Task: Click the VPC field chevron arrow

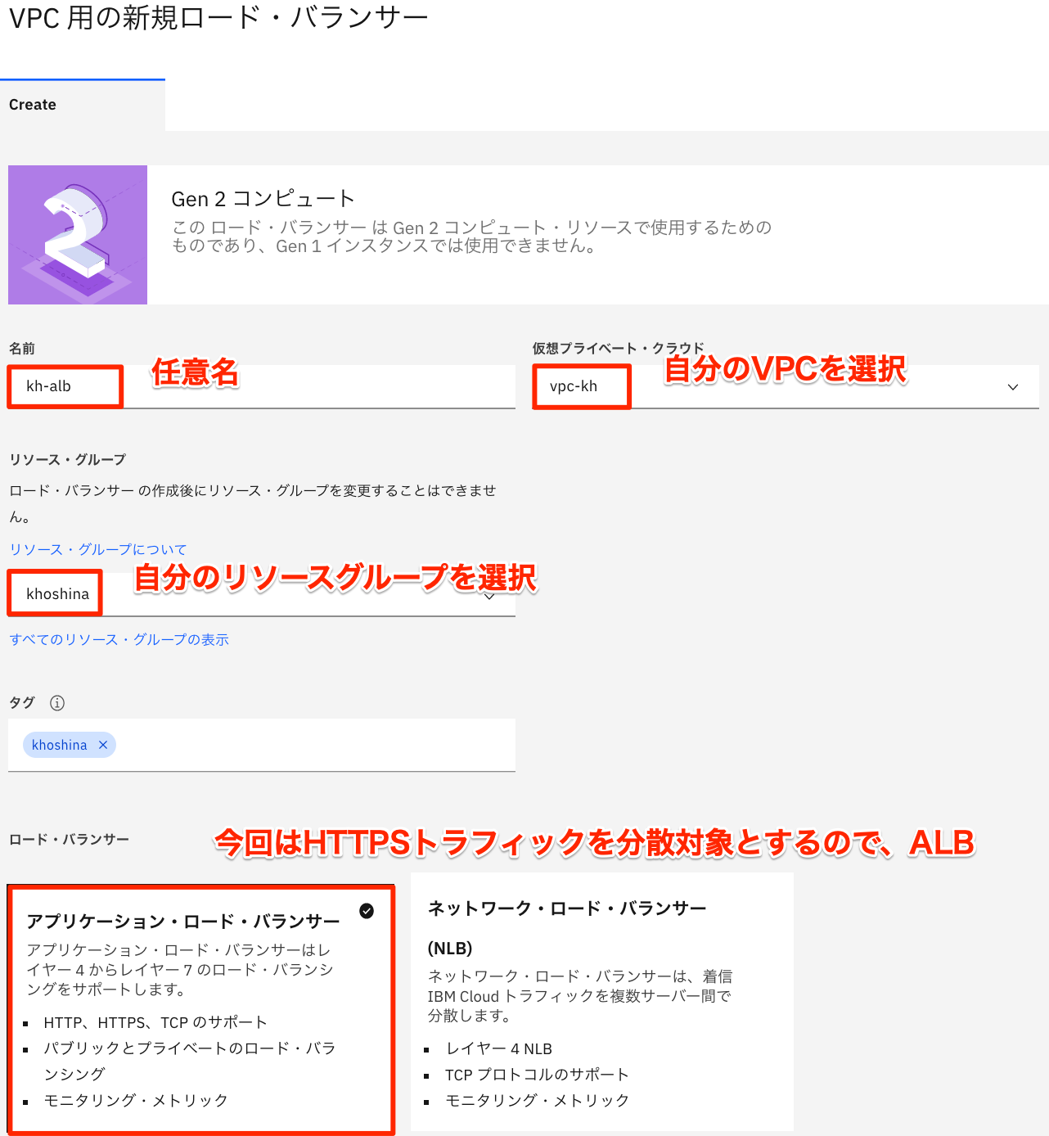Action: [1013, 386]
